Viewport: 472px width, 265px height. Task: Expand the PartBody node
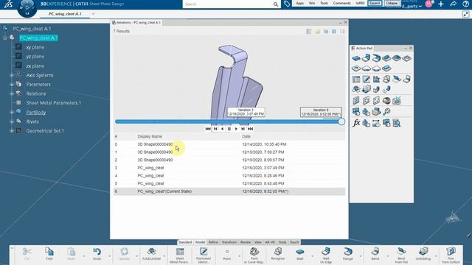(12, 113)
